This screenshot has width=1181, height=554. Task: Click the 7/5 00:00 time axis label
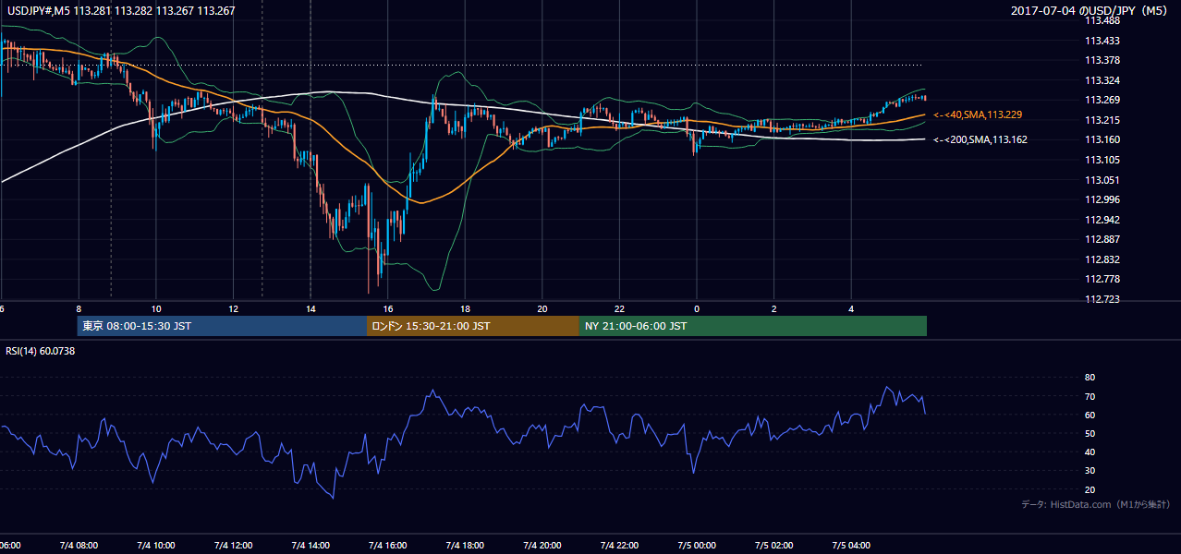(697, 545)
